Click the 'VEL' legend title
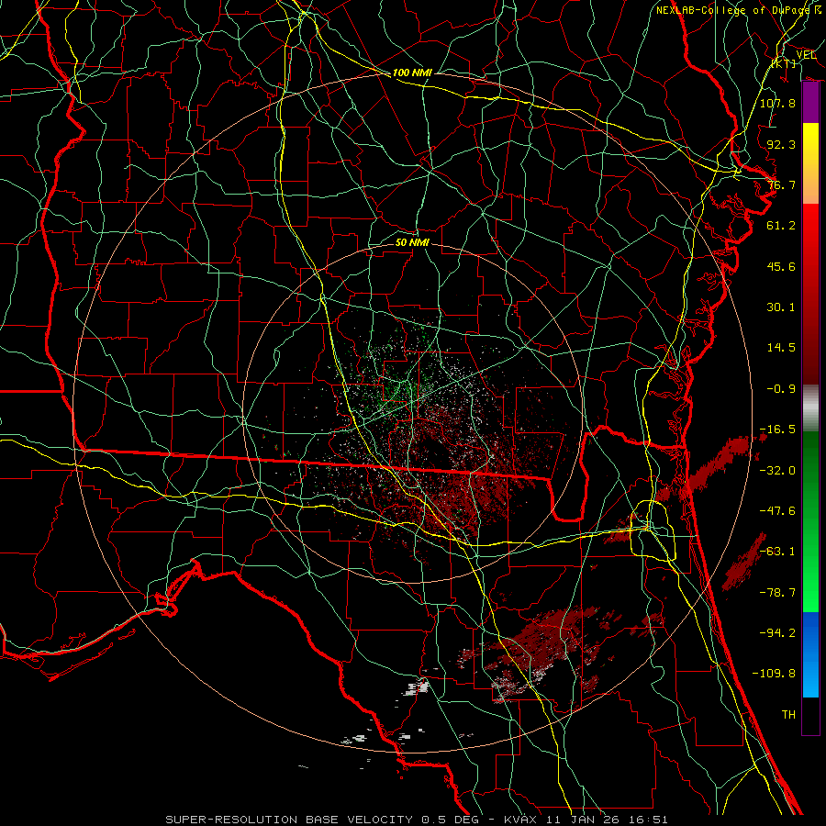Image resolution: width=826 pixels, height=826 pixels. click(x=806, y=55)
